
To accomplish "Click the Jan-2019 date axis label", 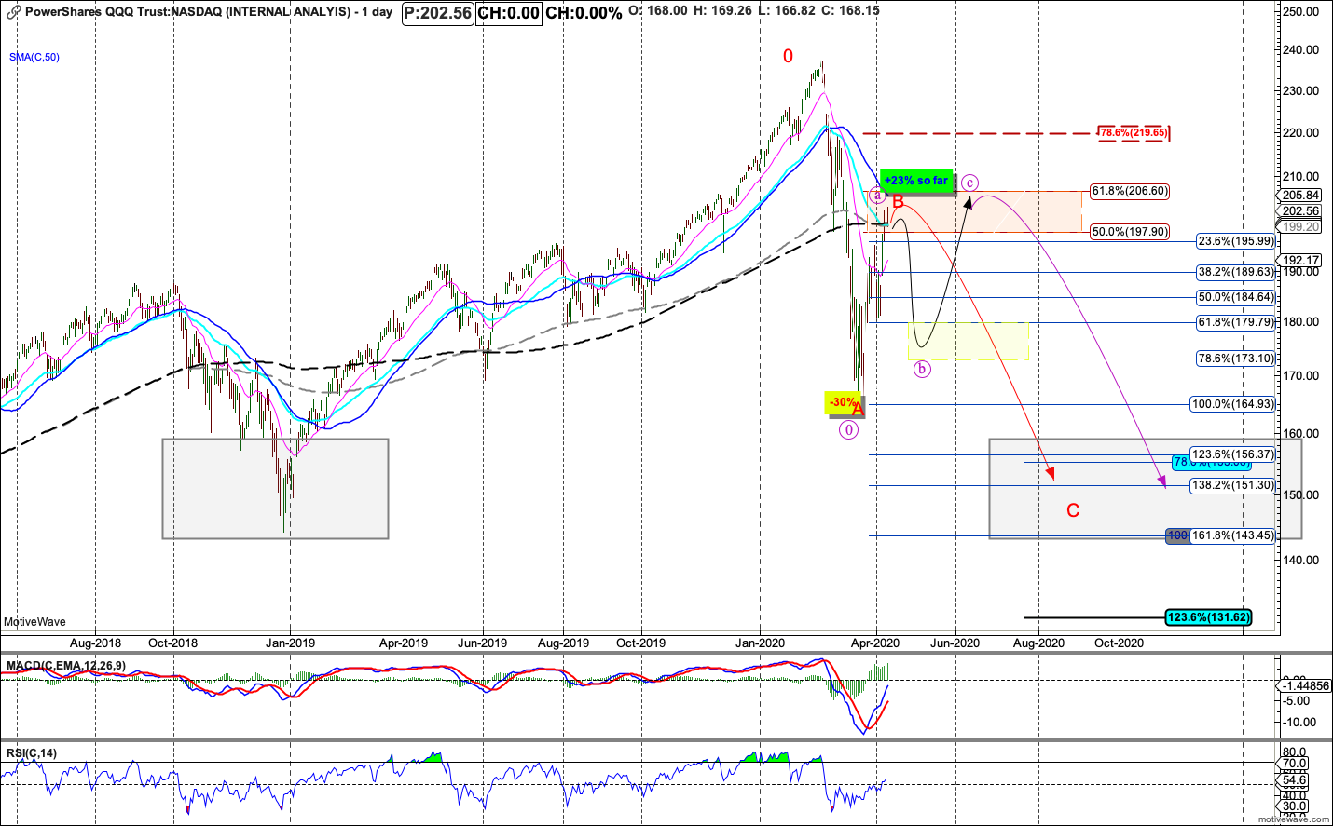I will tap(290, 643).
